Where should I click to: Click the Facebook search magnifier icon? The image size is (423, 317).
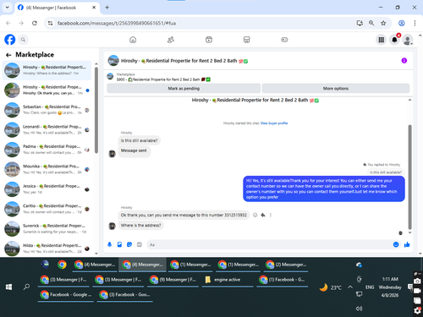[23, 40]
